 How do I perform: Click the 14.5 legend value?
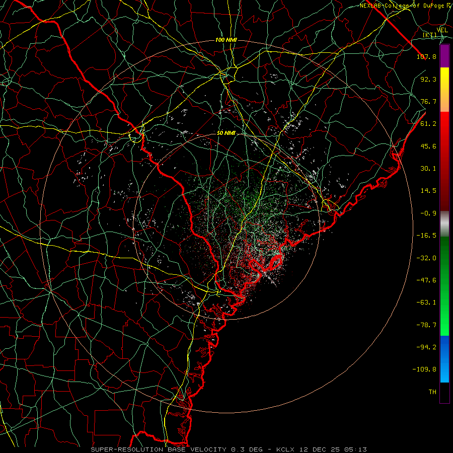(x=428, y=191)
